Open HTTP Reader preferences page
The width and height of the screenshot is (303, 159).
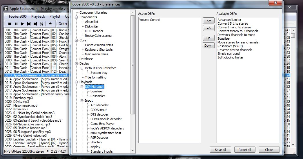pyautogui.click(x=94, y=31)
